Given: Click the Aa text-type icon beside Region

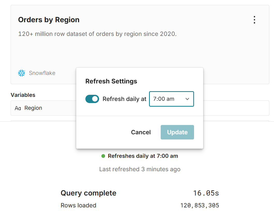Looking at the screenshot, I should [18, 108].
